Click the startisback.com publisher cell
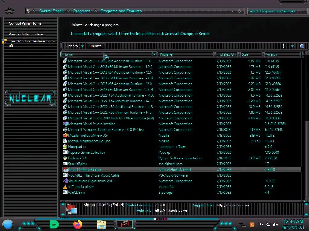 [x=171, y=164]
